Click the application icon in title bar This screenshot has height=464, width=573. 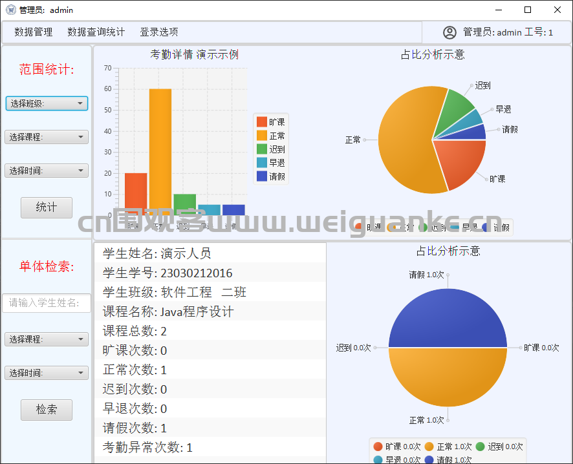point(11,10)
